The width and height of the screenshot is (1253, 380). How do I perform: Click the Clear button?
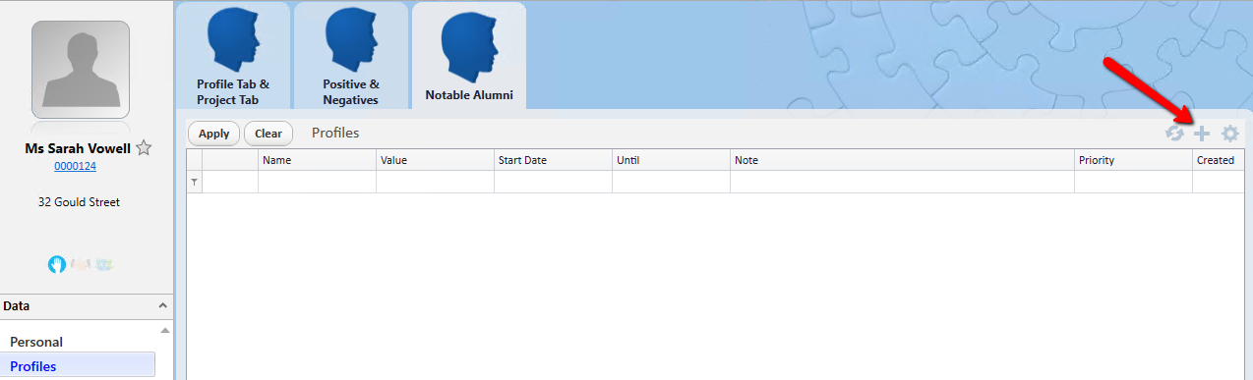(x=268, y=134)
